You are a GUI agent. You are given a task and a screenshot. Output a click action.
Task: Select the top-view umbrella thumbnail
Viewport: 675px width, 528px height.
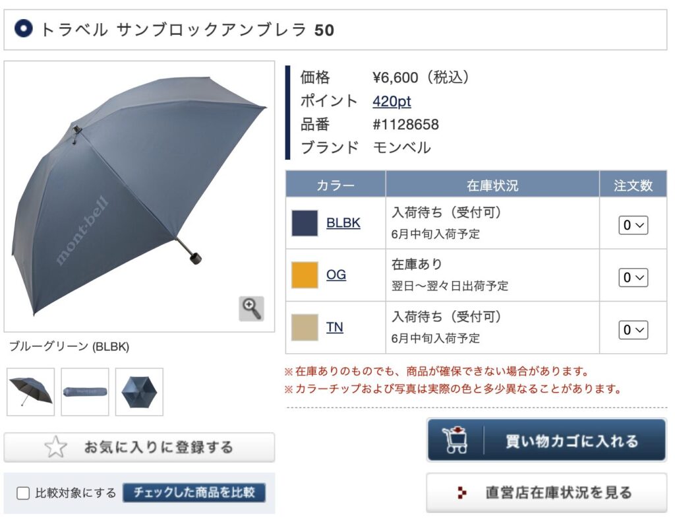[x=139, y=391]
